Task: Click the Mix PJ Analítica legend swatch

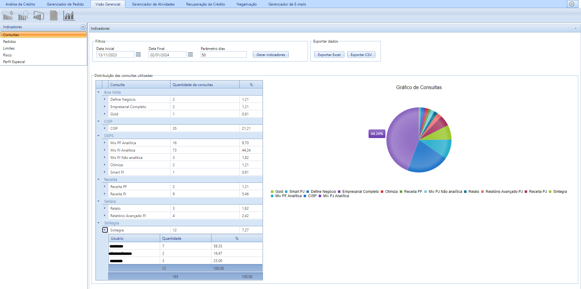Action: 320,196
